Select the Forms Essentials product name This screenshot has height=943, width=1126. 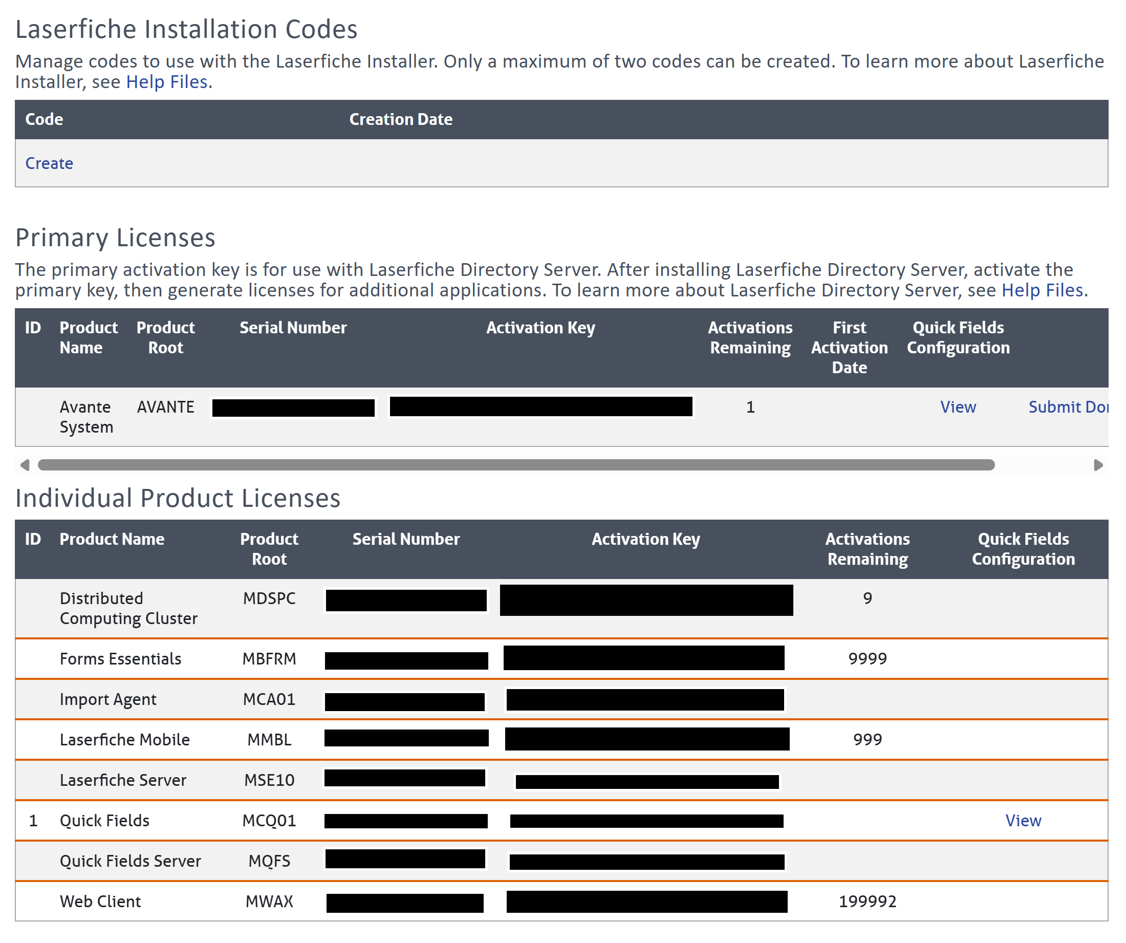click(x=120, y=659)
